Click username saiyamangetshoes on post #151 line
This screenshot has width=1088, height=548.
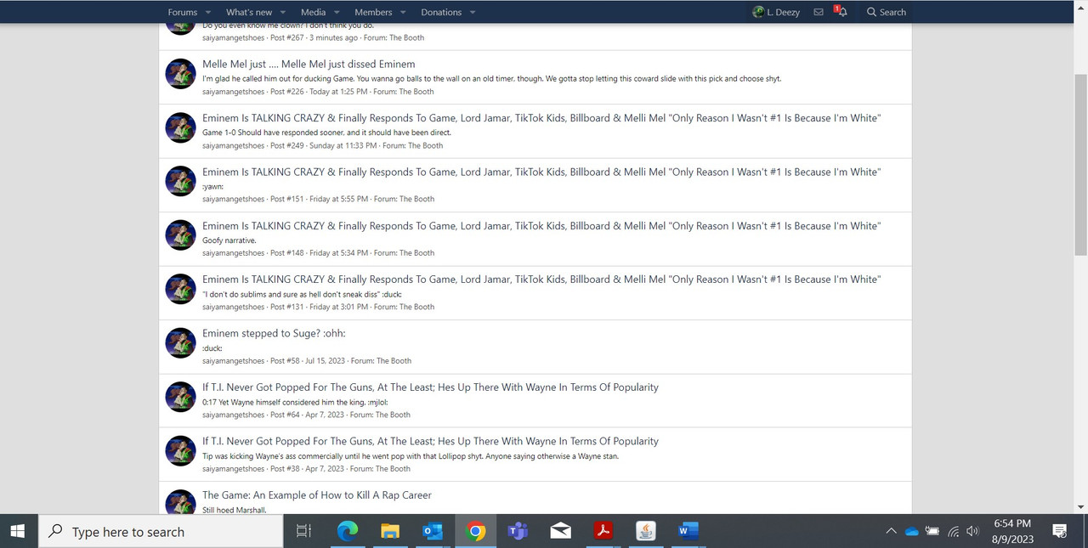click(234, 199)
